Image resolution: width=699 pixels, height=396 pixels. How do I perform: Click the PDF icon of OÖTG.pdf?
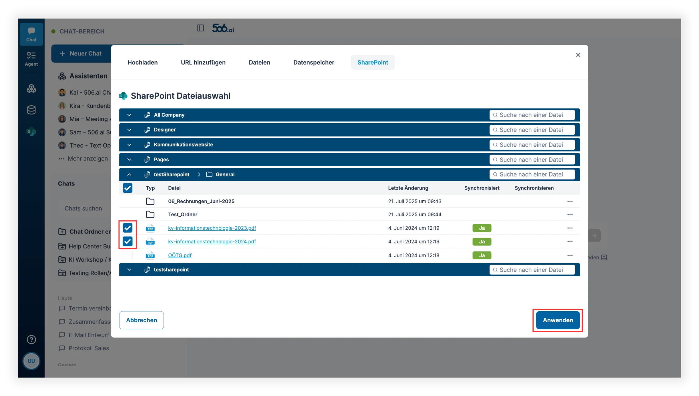click(x=150, y=255)
